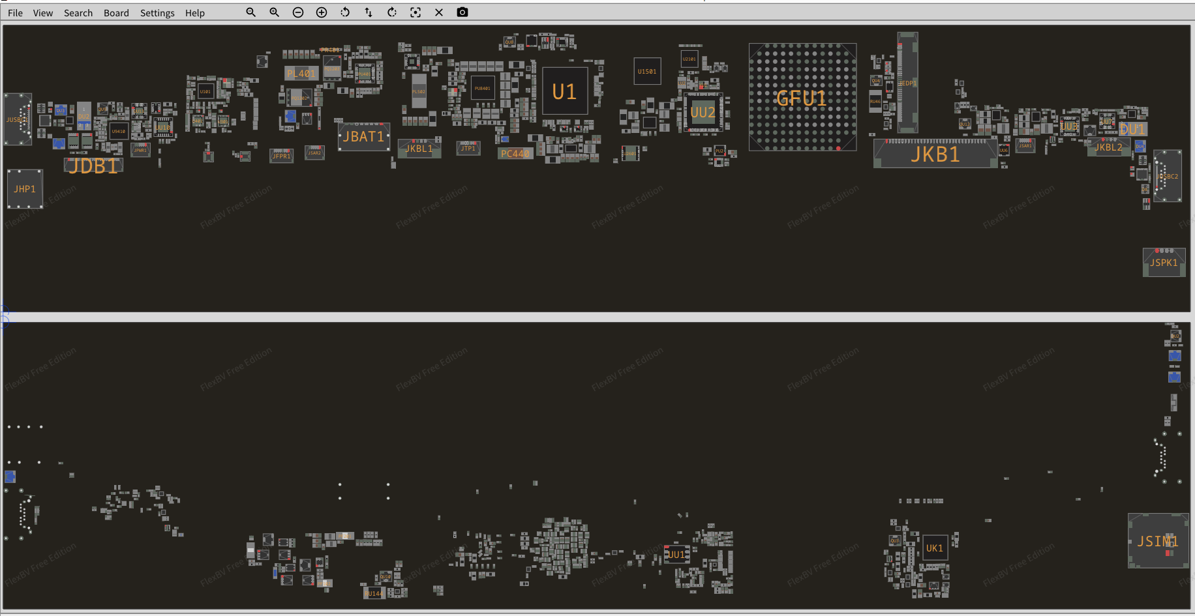Open the View menu
Image resolution: width=1195 pixels, height=616 pixels.
tap(43, 13)
